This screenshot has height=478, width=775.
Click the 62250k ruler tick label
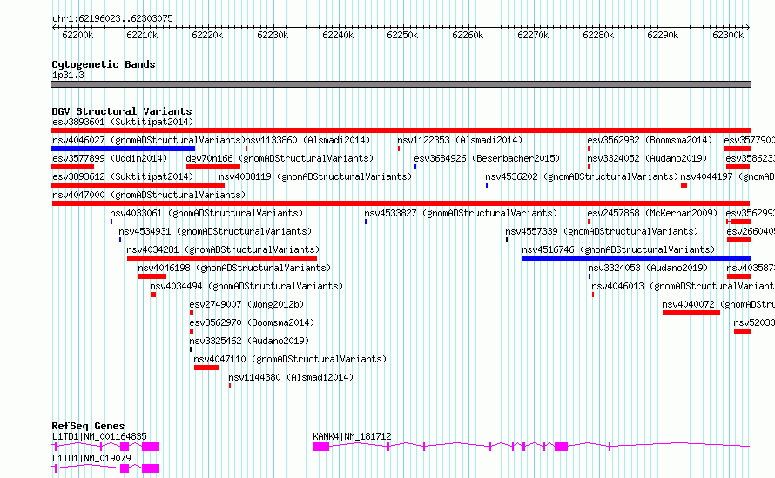coord(402,35)
